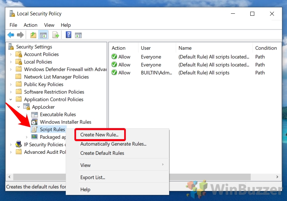Image resolution: width=287 pixels, height=201 pixels.
Task: Click the Software Restriction Policies folder icon
Action: pyautogui.click(x=18, y=92)
